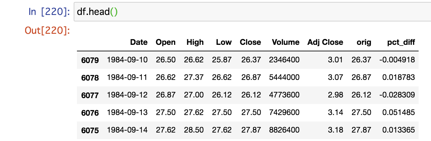
Task: Select the In [220] input prompt
Action: [x=49, y=12]
